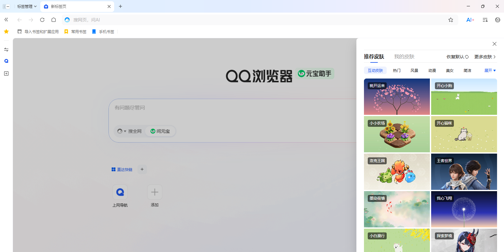The width and height of the screenshot is (504, 252).
Task: Apply the 我心飞翔 skin
Action: click(464, 209)
